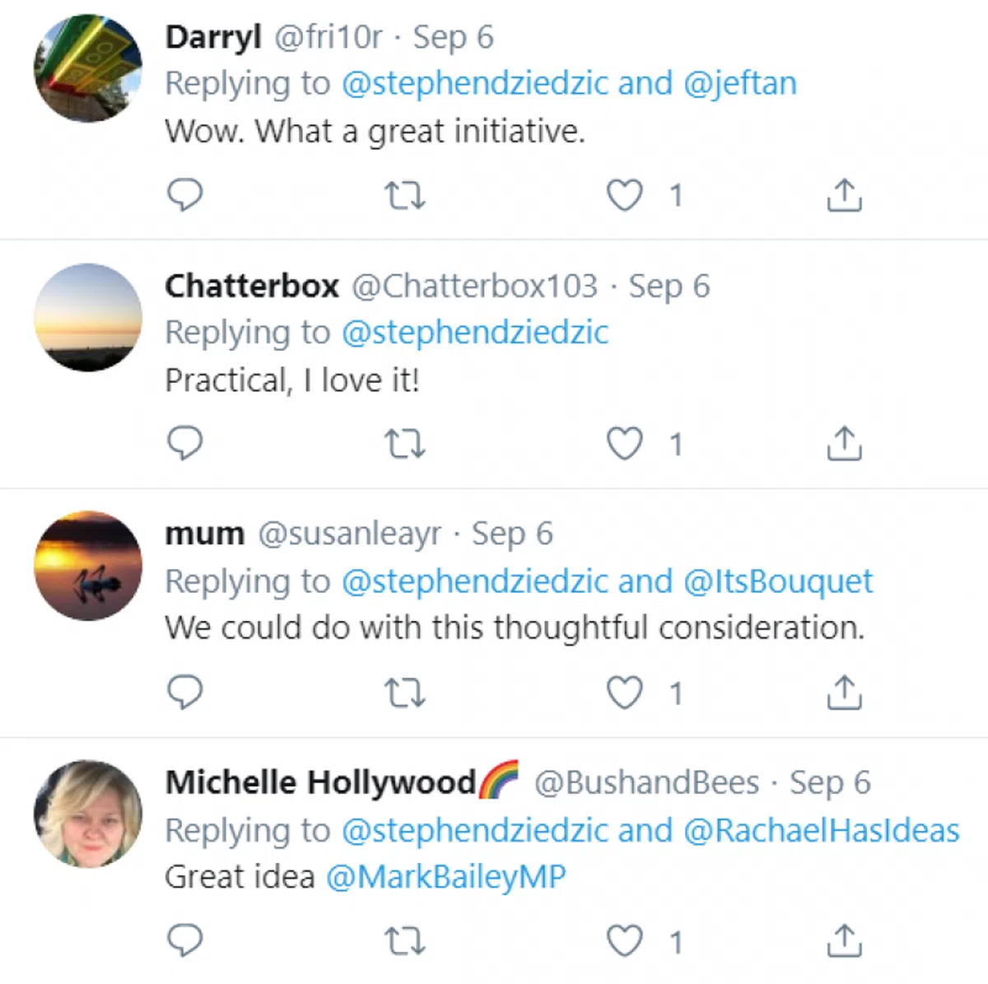Like Michelle Hollywood's tweet
This screenshot has width=988, height=984.
624,940
